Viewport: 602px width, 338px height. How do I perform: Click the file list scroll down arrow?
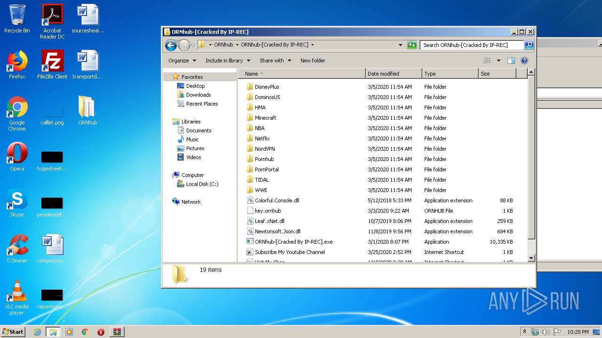coord(531,258)
